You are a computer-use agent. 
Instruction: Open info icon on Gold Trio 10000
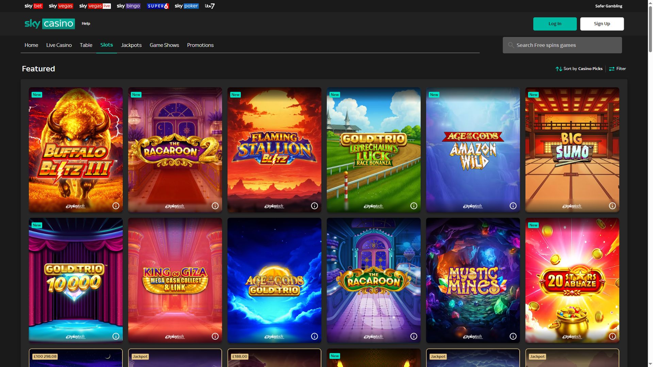(116, 336)
